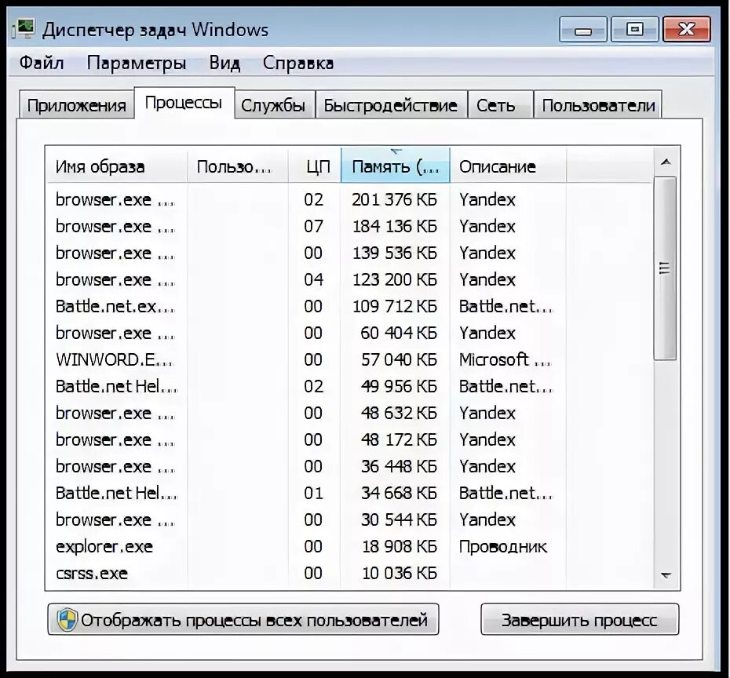
Task: Sort by Имя образа column header
Action: click(117, 166)
